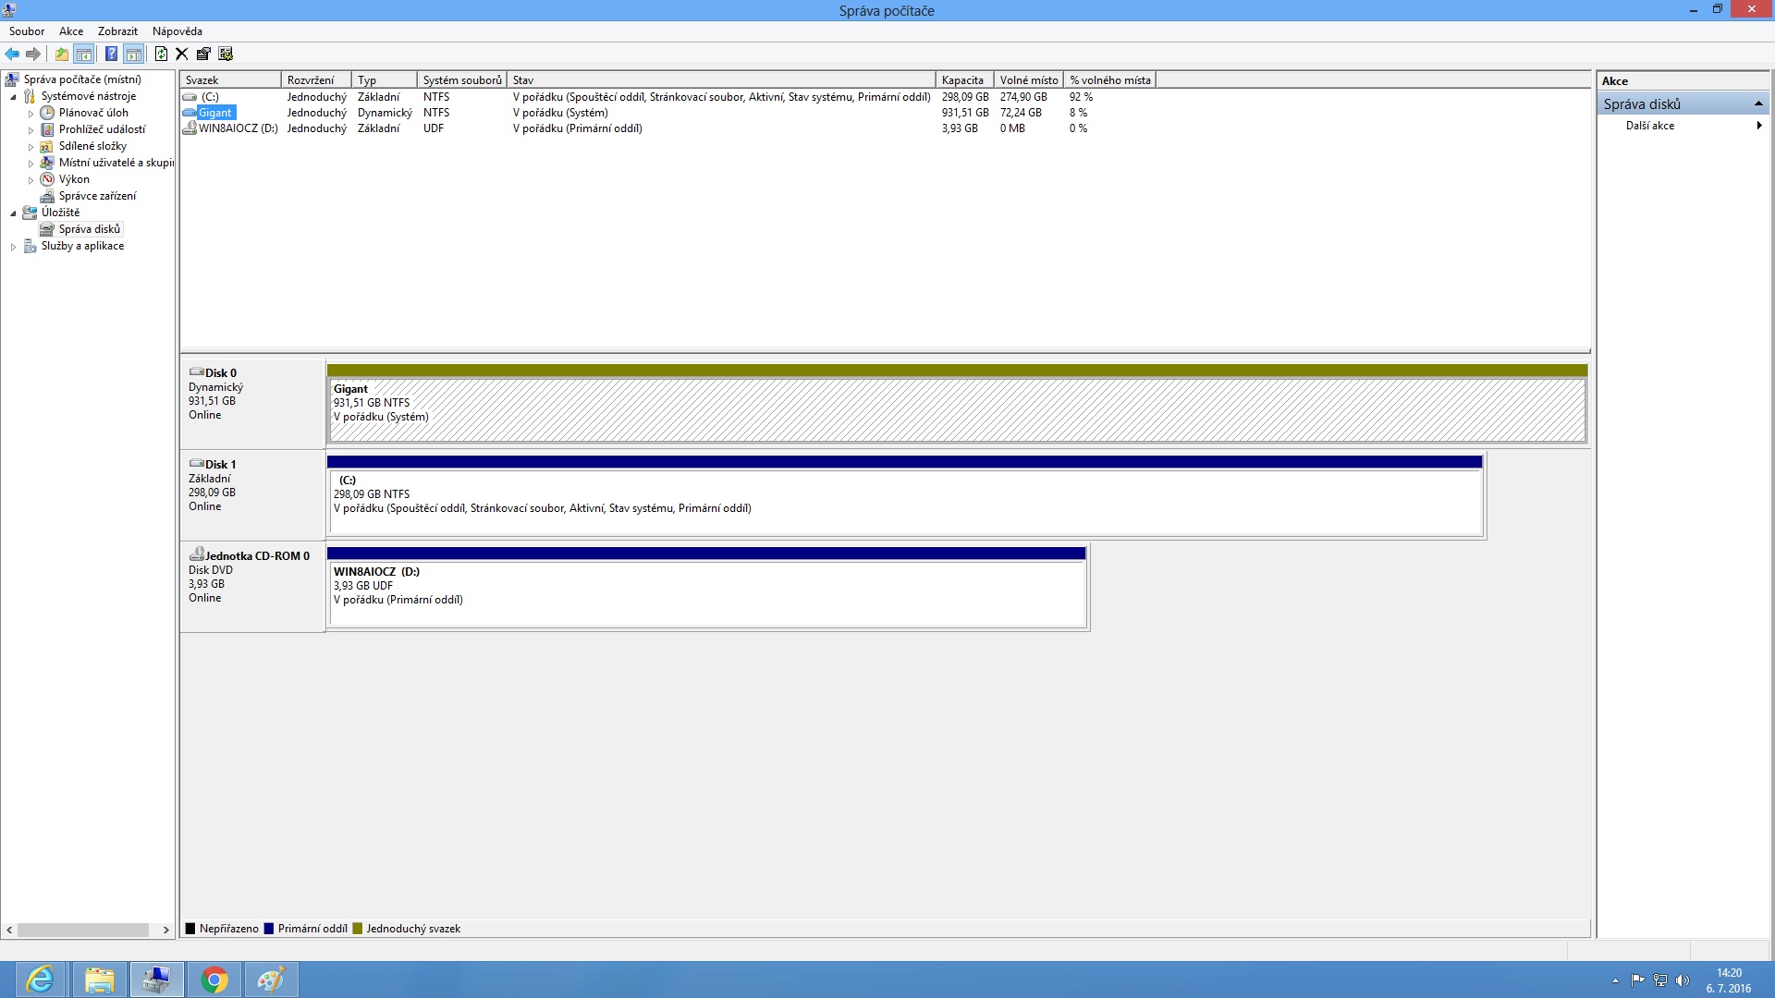Click the blue Help question mark icon
The height and width of the screenshot is (998, 1775).
111,54
